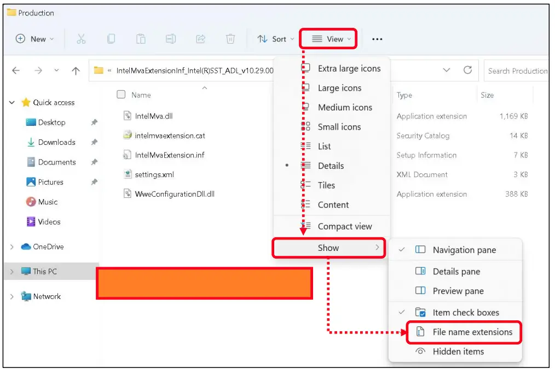Choose Medium icons view
This screenshot has width=555, height=369.
click(x=332, y=107)
